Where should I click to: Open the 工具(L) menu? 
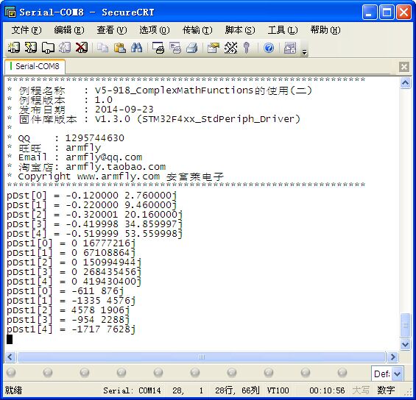click(x=283, y=30)
